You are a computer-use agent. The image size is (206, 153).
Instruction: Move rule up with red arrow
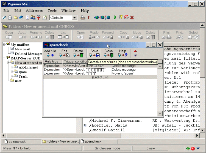(135, 51)
